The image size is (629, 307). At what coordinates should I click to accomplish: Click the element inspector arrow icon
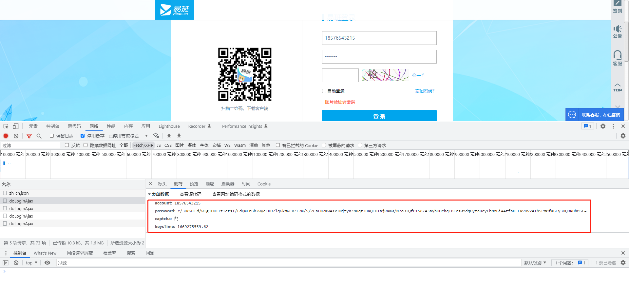6,126
